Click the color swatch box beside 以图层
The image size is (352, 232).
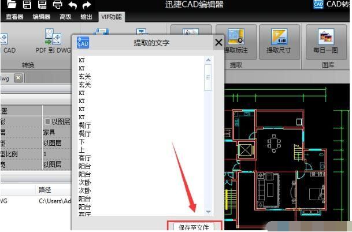[x=47, y=121]
